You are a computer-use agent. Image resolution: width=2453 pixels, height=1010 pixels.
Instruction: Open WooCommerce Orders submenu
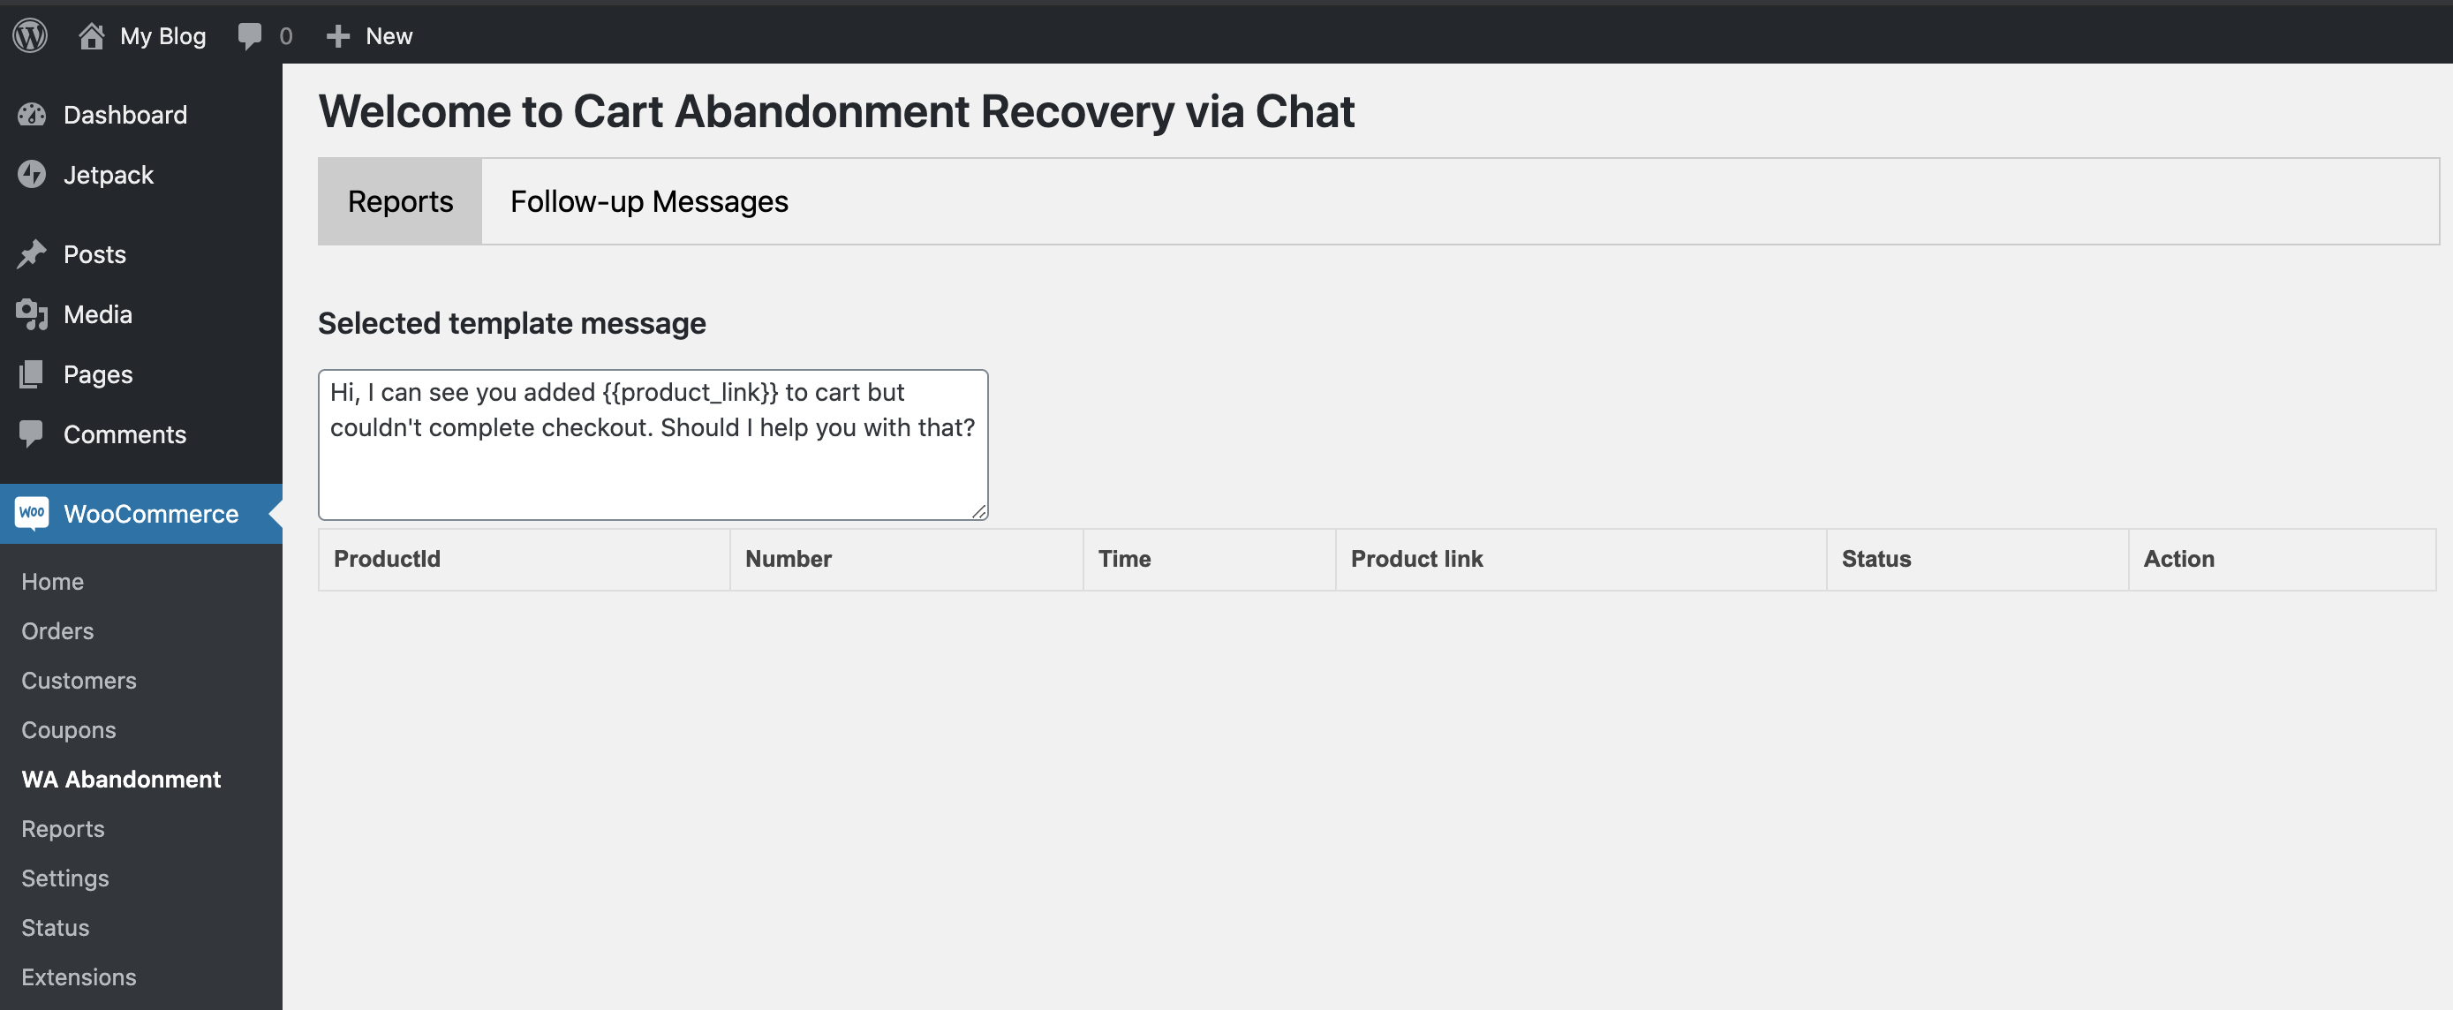point(57,630)
